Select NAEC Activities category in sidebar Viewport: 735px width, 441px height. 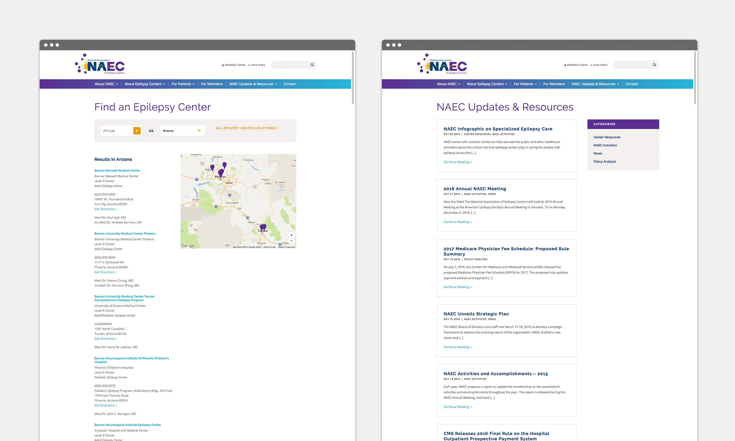pos(605,145)
